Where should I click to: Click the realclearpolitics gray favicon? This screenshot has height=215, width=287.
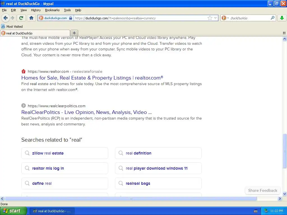[24, 106]
